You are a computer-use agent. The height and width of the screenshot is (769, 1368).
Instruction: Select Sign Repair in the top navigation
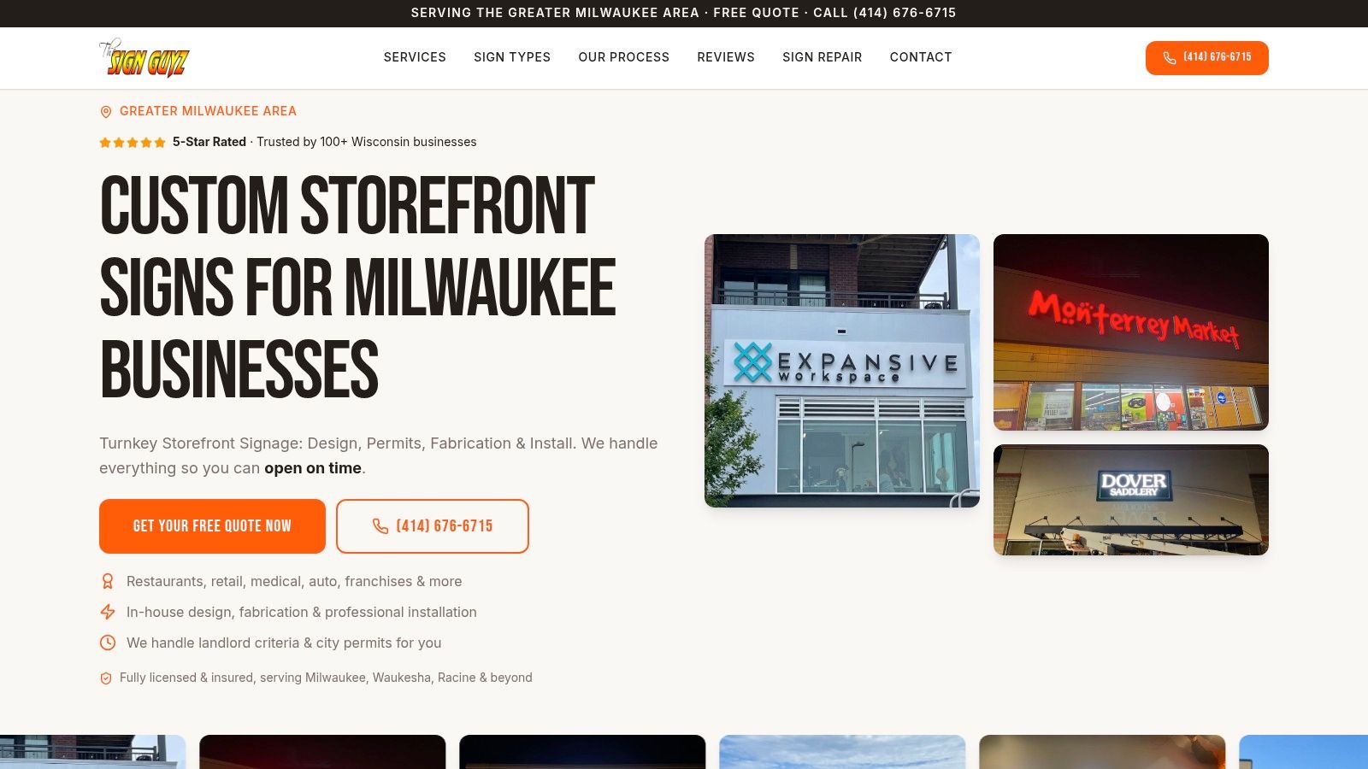click(823, 57)
